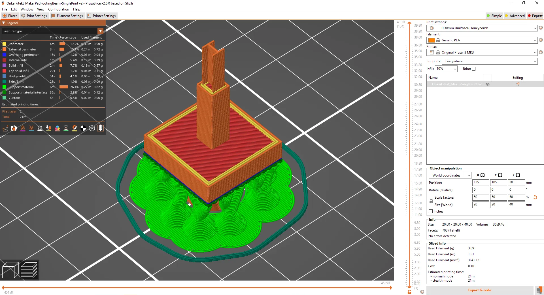Toggle seams visibility icon (broken chain)
Screen dimensions: 544x295
pyautogui.click(x=40, y=128)
